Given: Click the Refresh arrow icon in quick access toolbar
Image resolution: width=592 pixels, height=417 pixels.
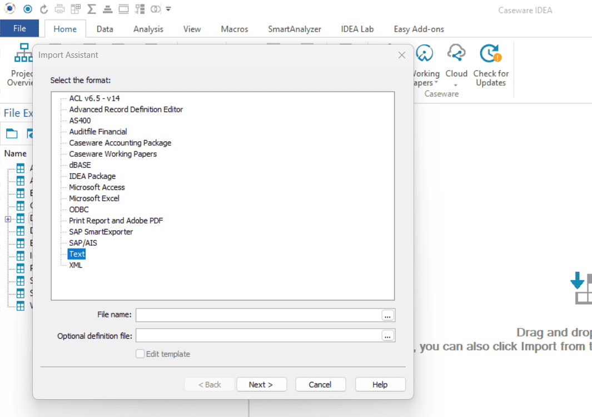Looking at the screenshot, I should [x=44, y=9].
